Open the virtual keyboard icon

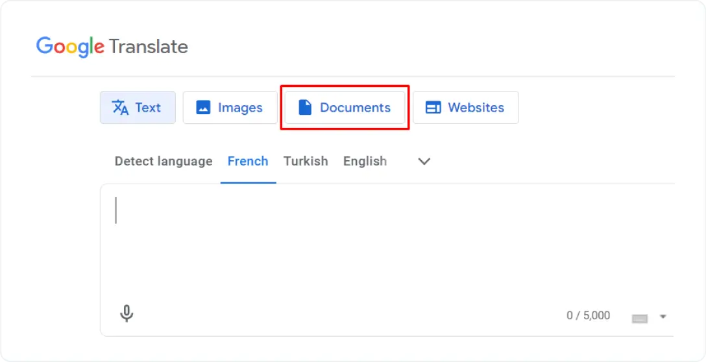[x=640, y=319]
